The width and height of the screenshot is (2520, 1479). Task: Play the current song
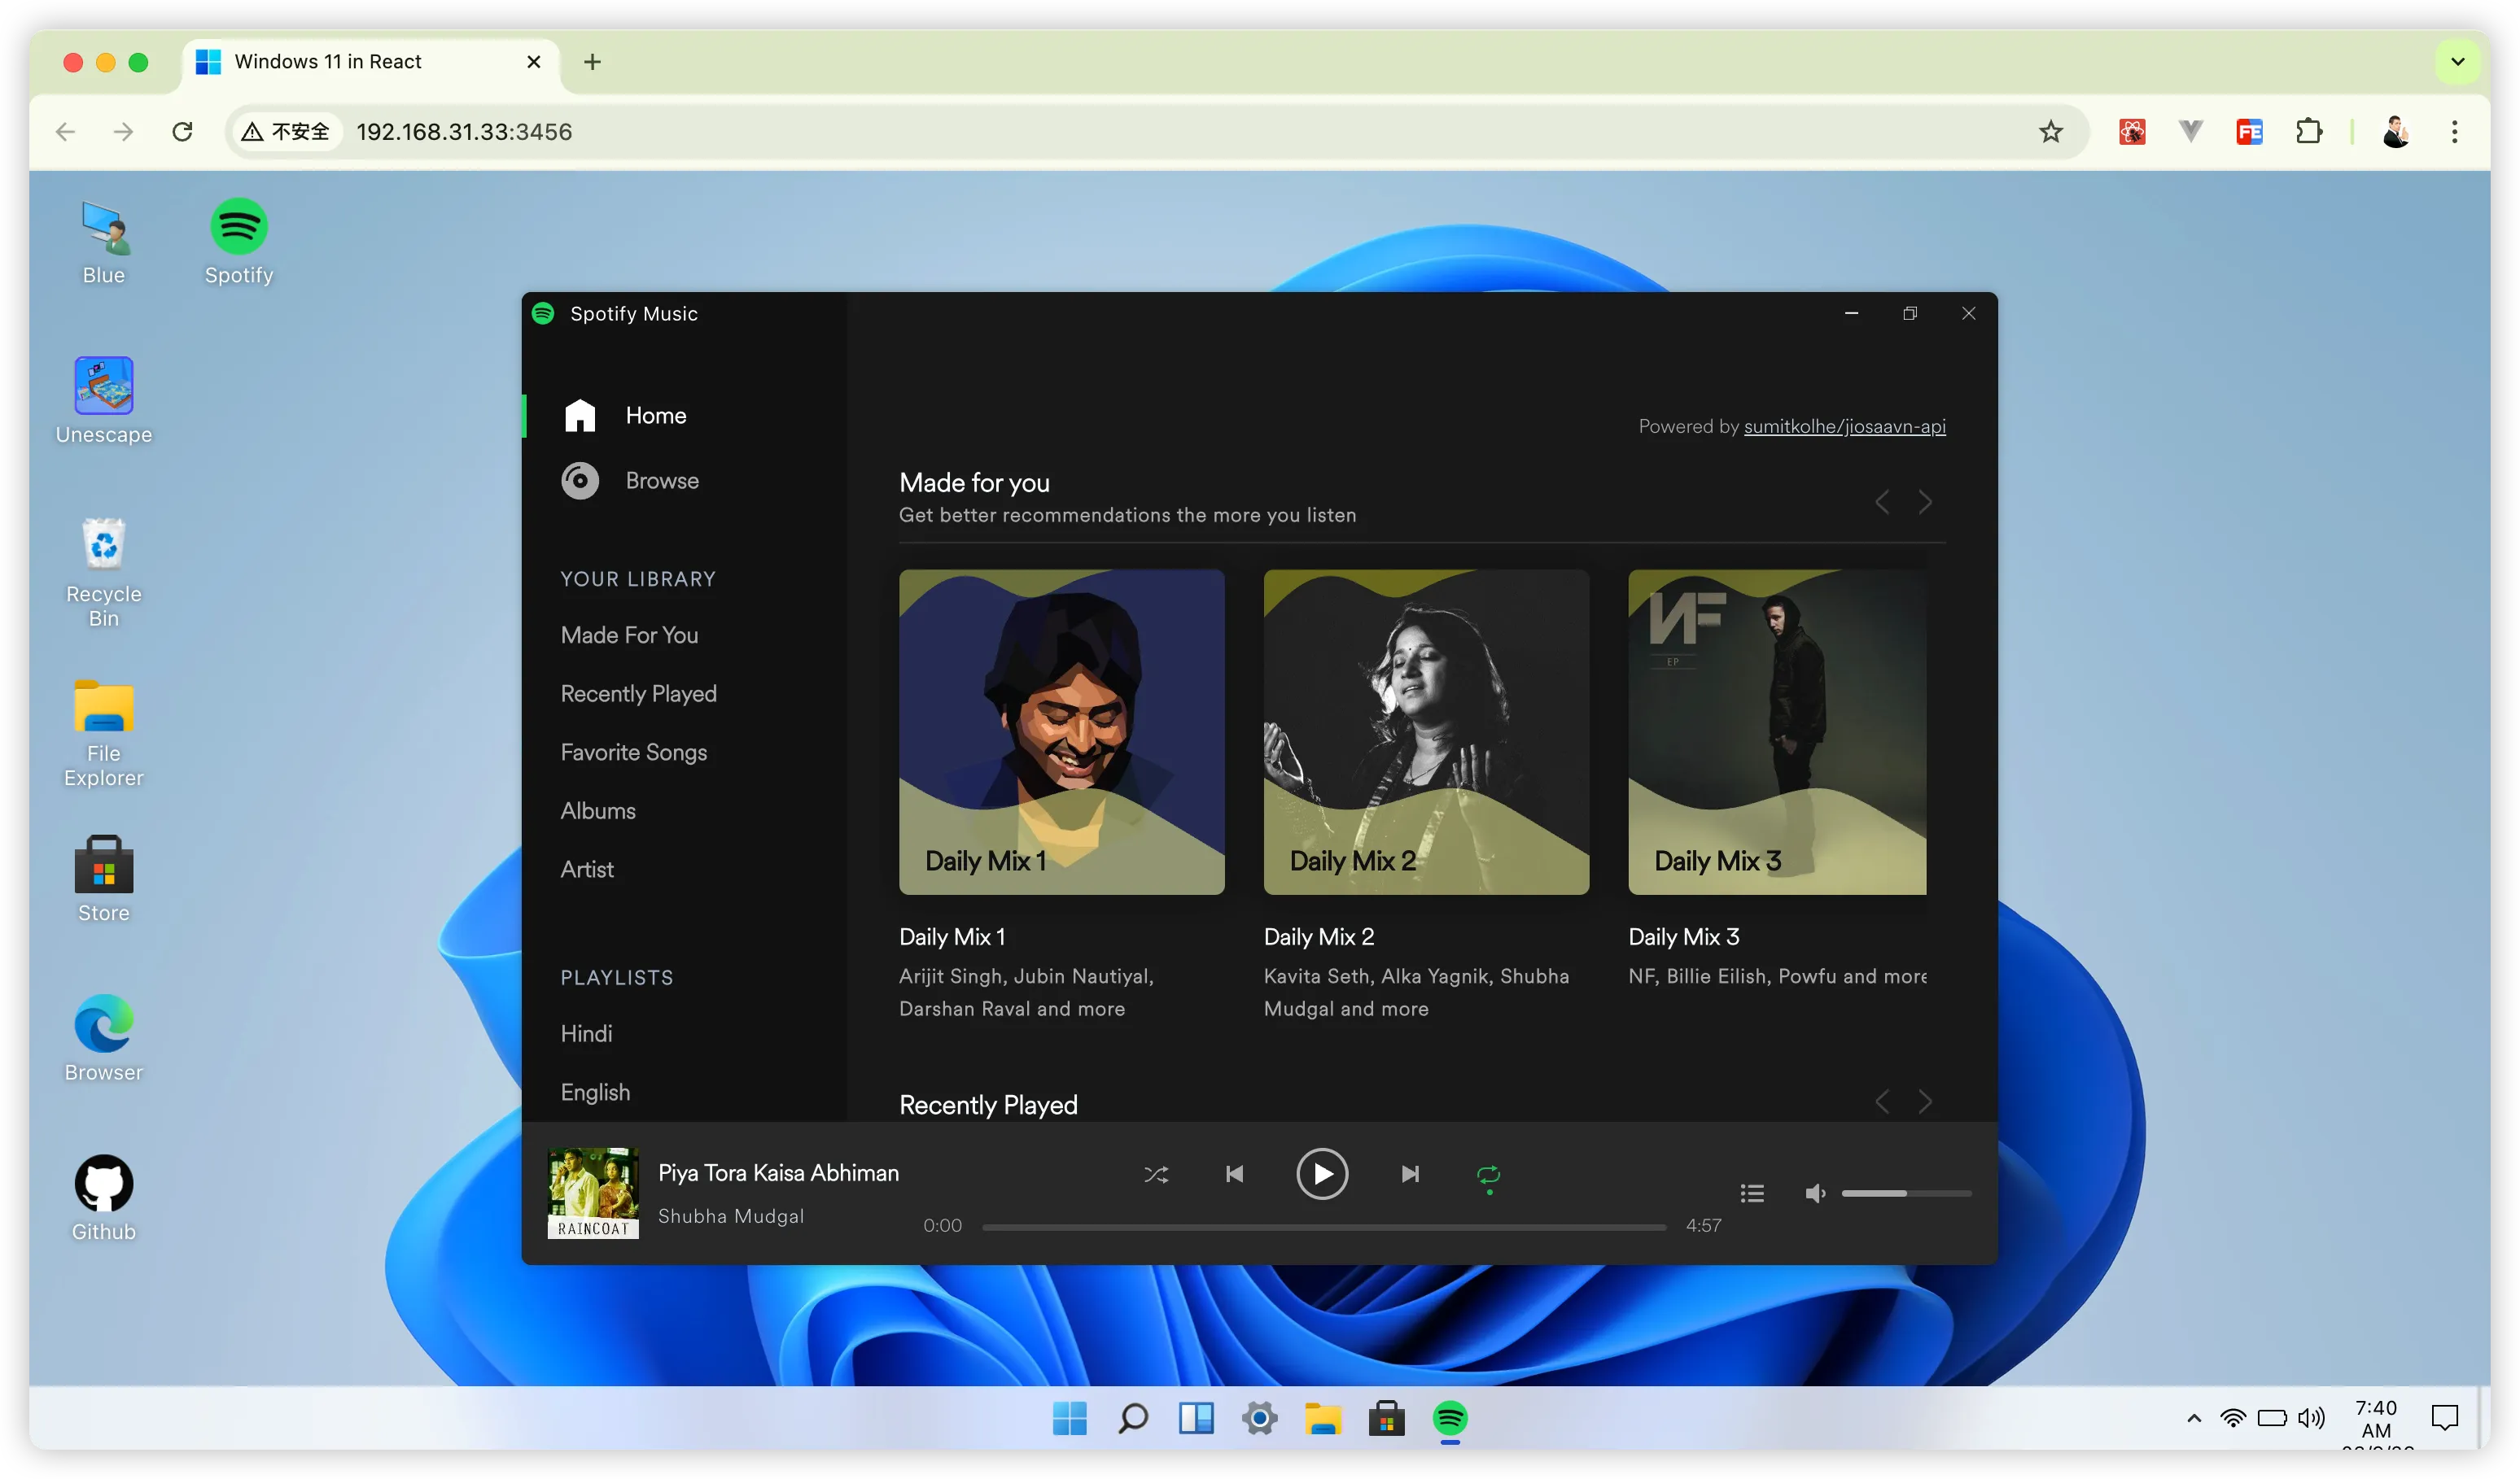[x=1322, y=1174]
